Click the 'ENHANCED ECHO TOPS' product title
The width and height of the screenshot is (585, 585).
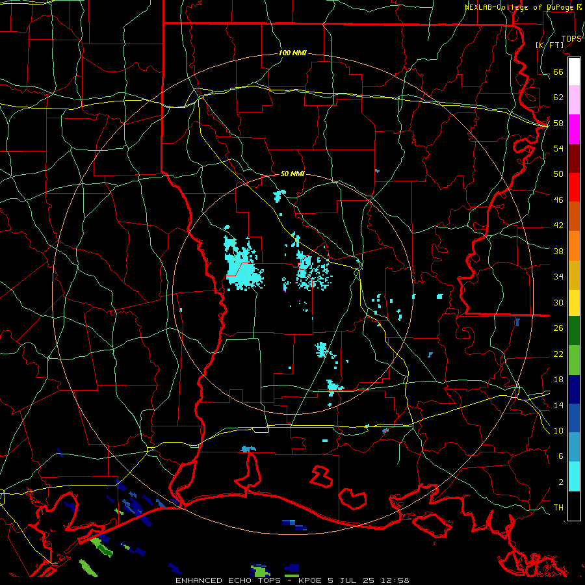pyautogui.click(x=228, y=580)
